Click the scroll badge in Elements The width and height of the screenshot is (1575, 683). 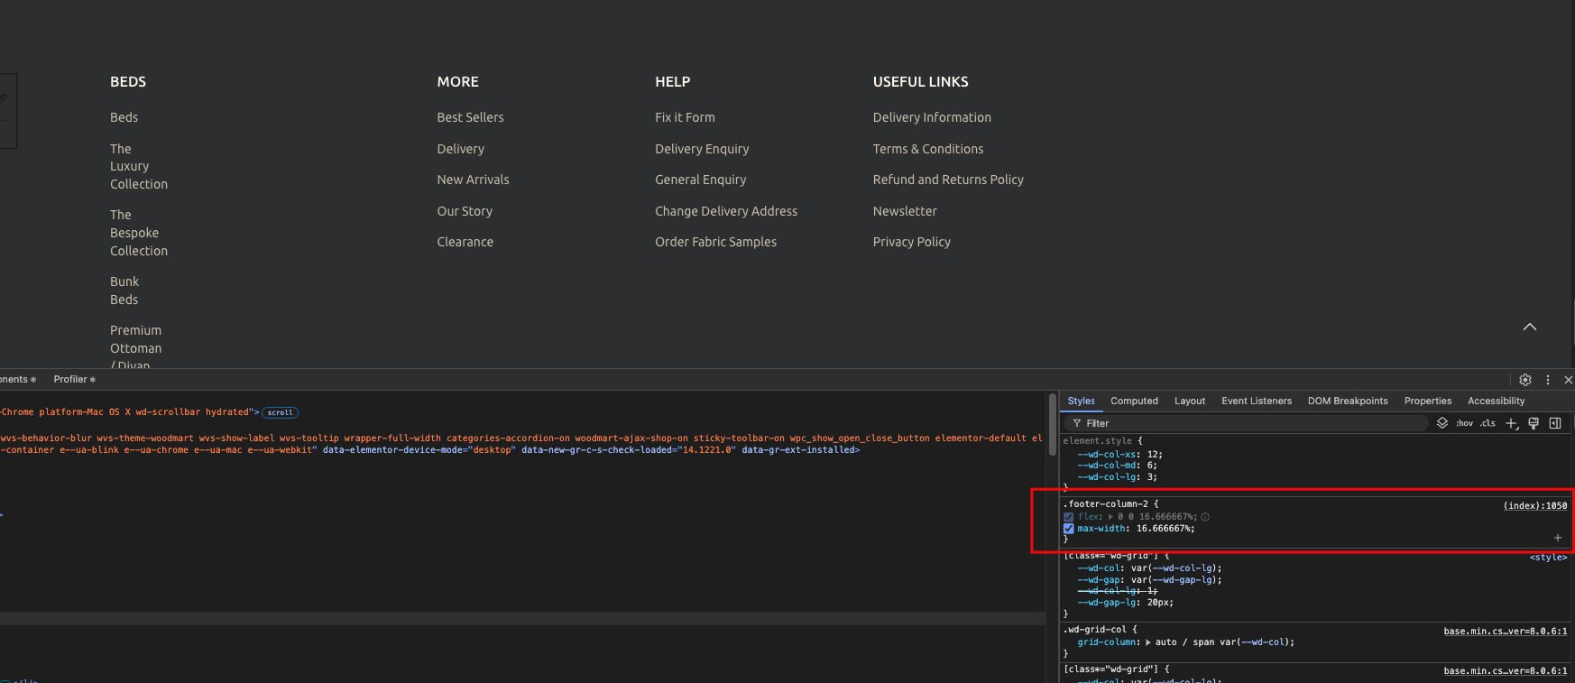tap(280, 412)
